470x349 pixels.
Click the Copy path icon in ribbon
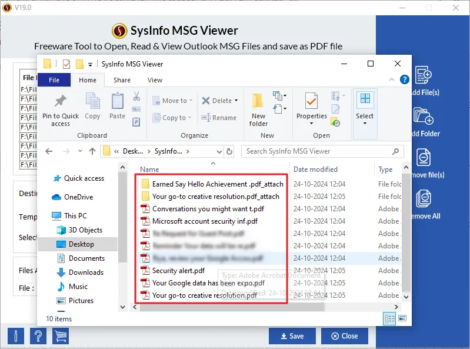[136, 109]
